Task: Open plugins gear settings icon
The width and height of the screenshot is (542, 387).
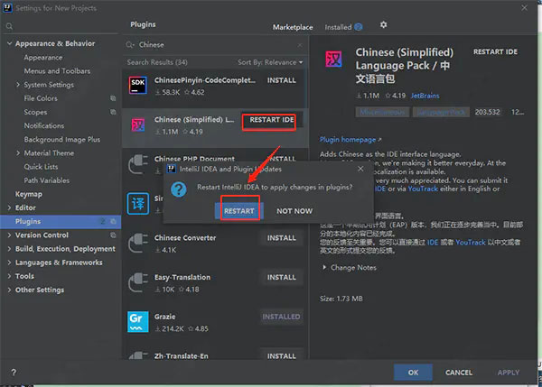Action: click(x=383, y=25)
